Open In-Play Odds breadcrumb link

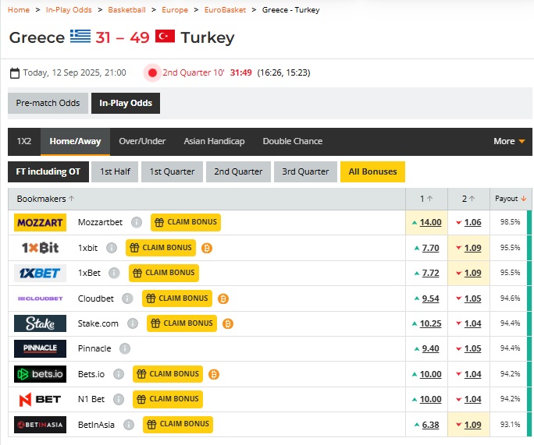tap(69, 10)
